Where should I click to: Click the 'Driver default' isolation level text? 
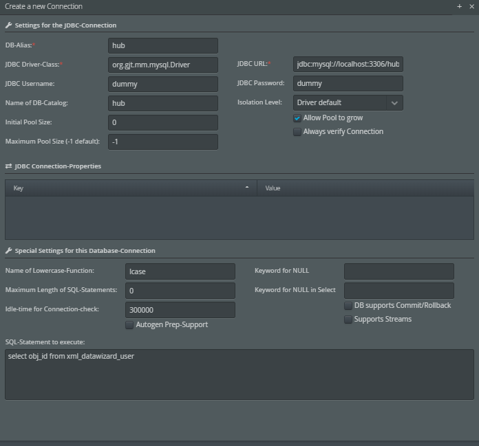point(319,103)
